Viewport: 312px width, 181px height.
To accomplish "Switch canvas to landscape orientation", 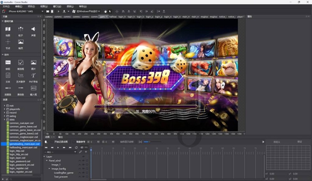I will point(48,11).
